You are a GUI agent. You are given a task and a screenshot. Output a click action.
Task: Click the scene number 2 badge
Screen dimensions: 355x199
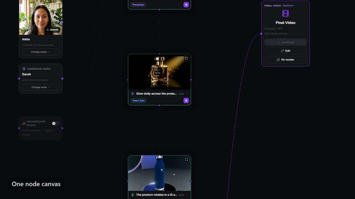(133, 94)
